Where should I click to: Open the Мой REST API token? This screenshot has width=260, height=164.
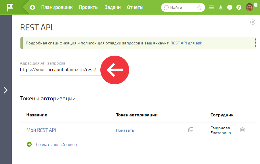41,130
